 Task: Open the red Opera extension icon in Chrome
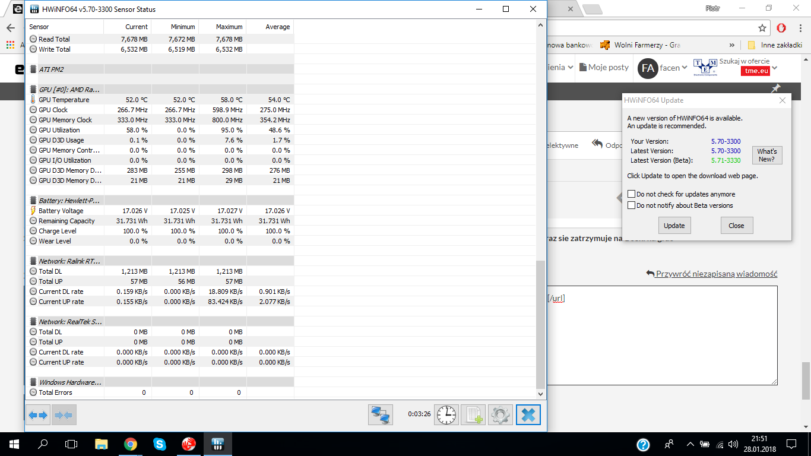[782, 28]
